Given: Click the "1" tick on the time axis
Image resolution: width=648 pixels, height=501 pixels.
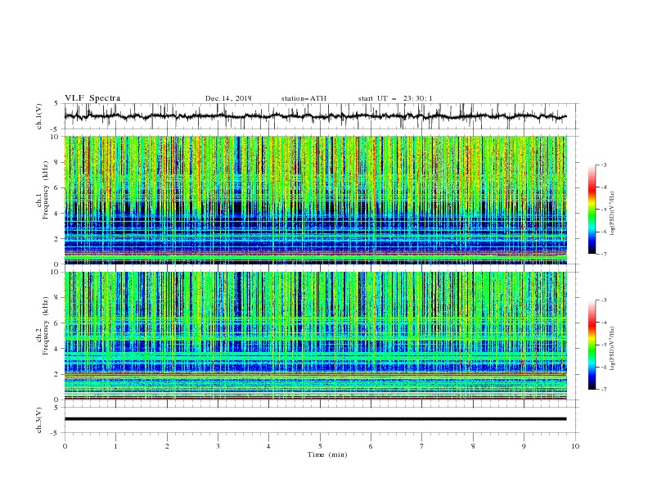Looking at the screenshot, I should click(x=115, y=446).
